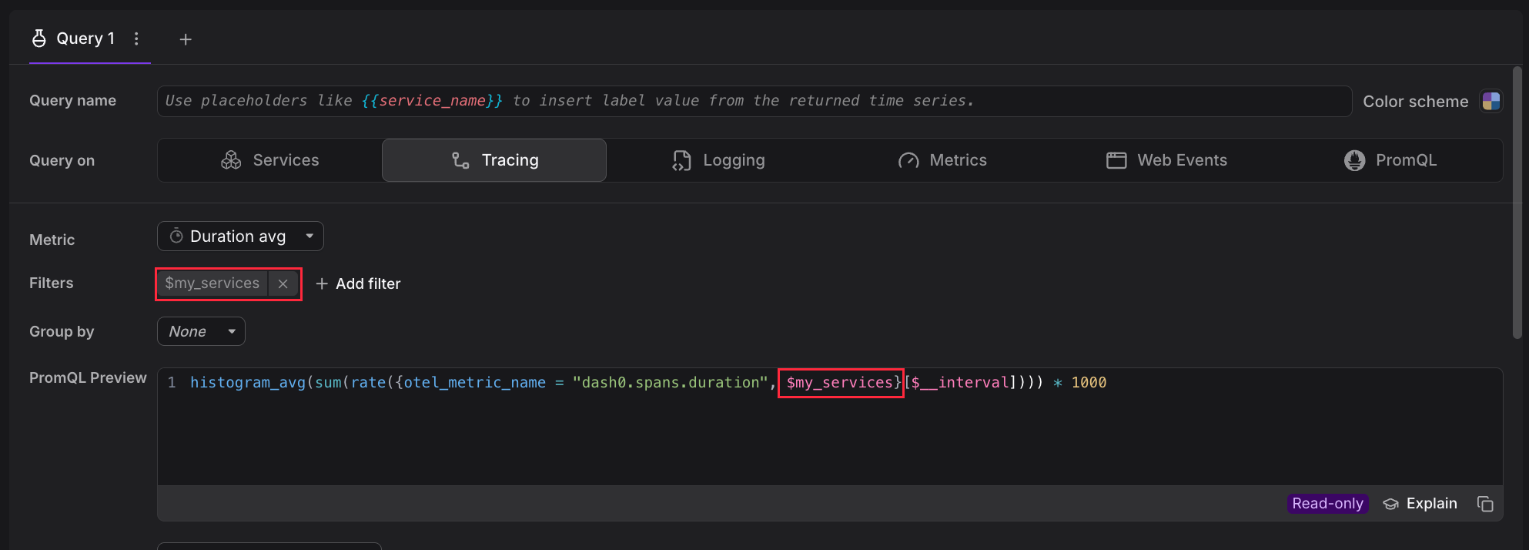Click the caret arrow of Group by
The width and height of the screenshot is (1529, 550).
pos(232,331)
